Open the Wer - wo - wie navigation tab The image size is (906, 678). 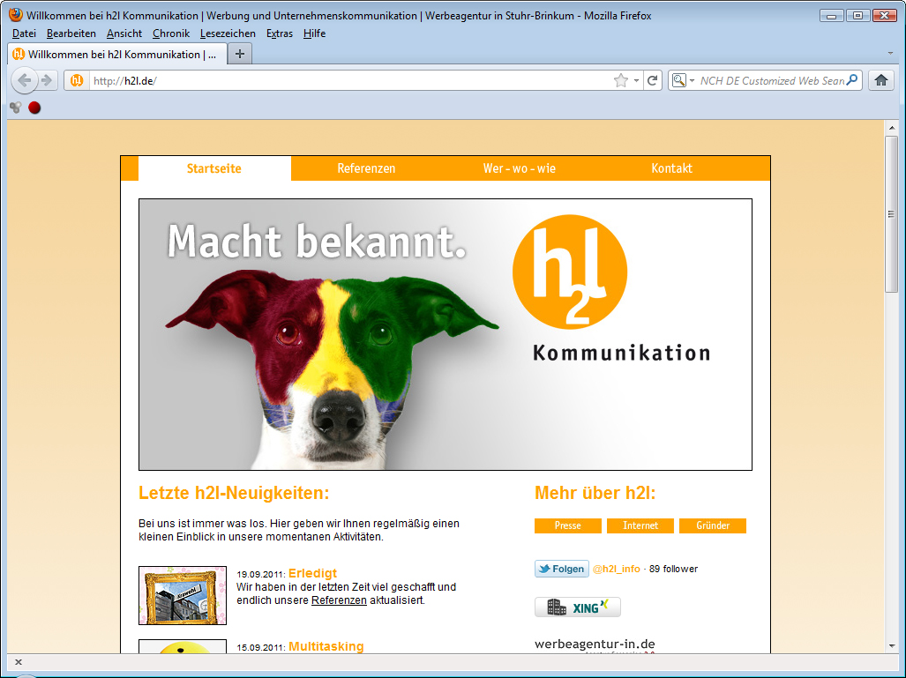click(520, 168)
